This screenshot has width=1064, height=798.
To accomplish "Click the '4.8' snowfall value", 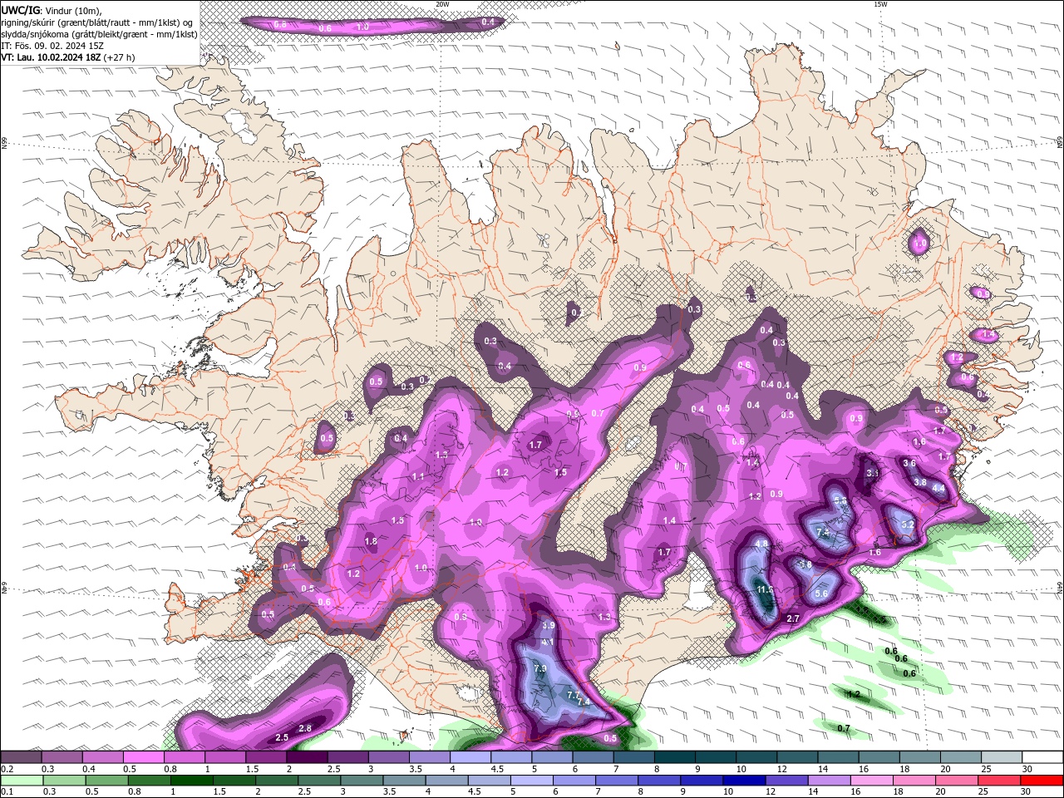I will coord(761,544).
